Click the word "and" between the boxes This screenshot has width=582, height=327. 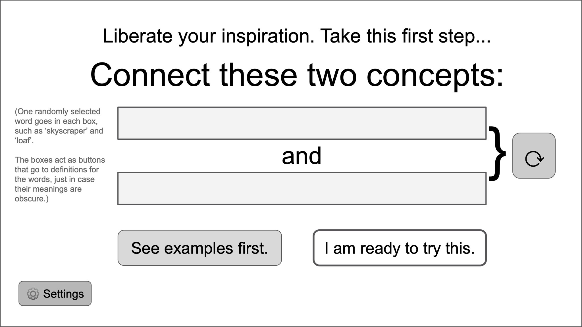[302, 156]
